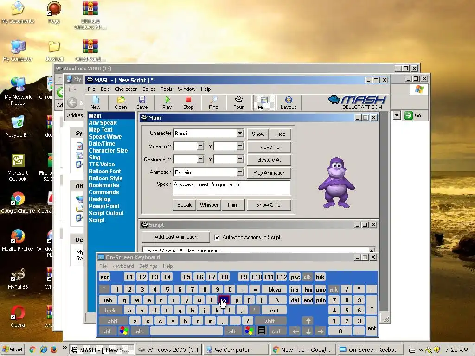
Task: Toggle the left shft key on keyboard
Action: pos(112,321)
